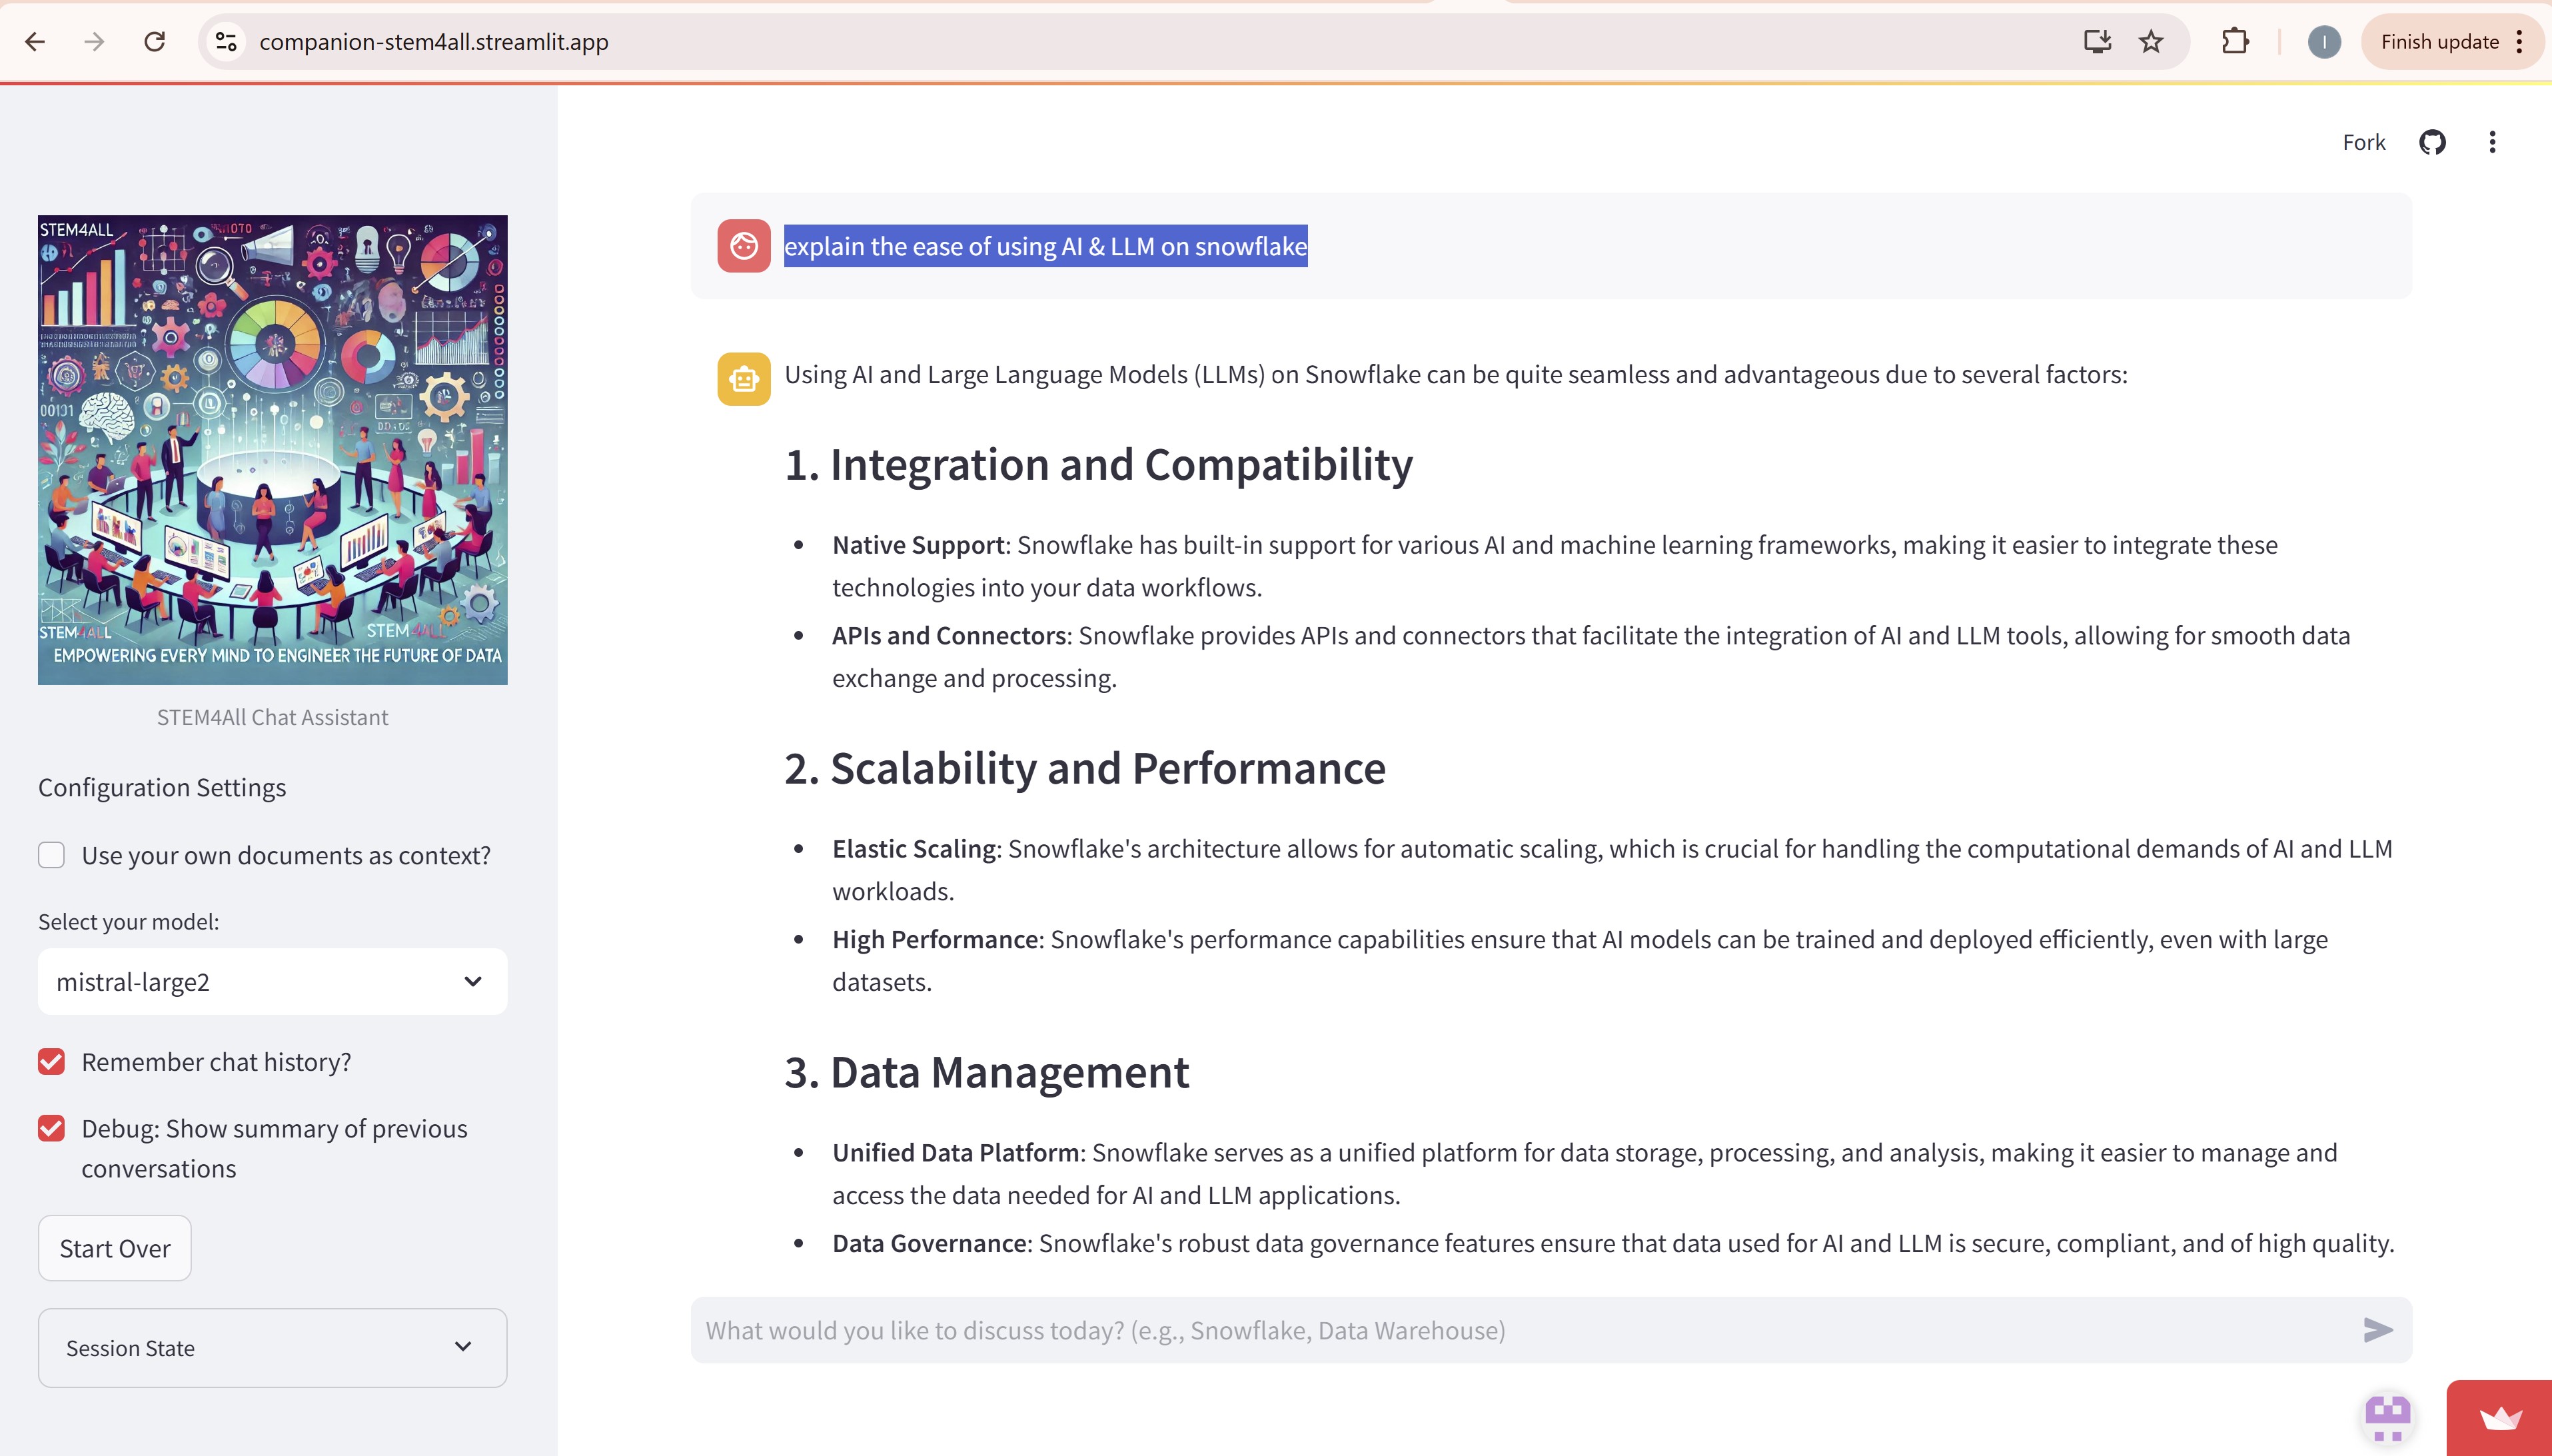Open the Streamlit three-dot app menu
This screenshot has width=2552, height=1456.
tap(2492, 142)
